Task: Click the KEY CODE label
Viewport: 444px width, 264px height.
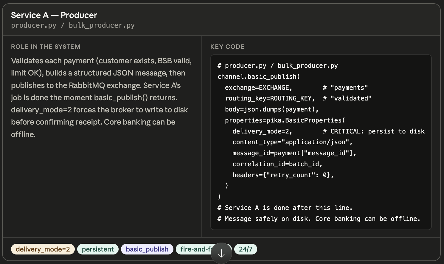Action: [227, 47]
